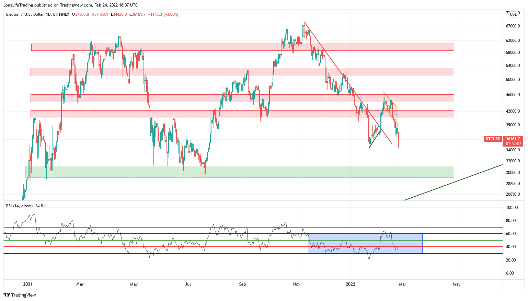This screenshot has height=301, width=528.
Task: Click the LongLifeTrading published header text
Action: pos(70,5)
